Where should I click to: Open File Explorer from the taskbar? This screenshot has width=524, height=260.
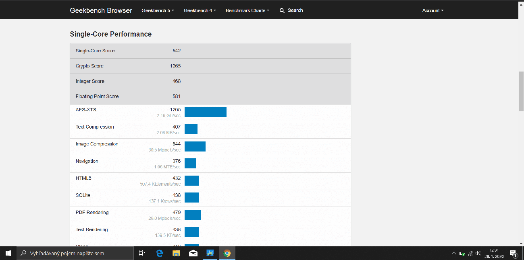(x=176, y=253)
